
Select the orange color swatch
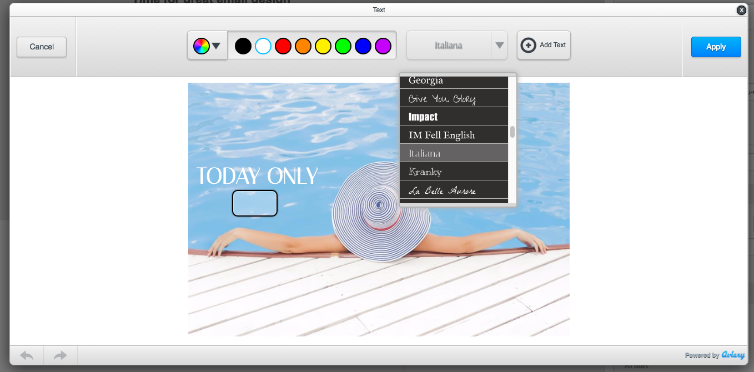point(303,46)
